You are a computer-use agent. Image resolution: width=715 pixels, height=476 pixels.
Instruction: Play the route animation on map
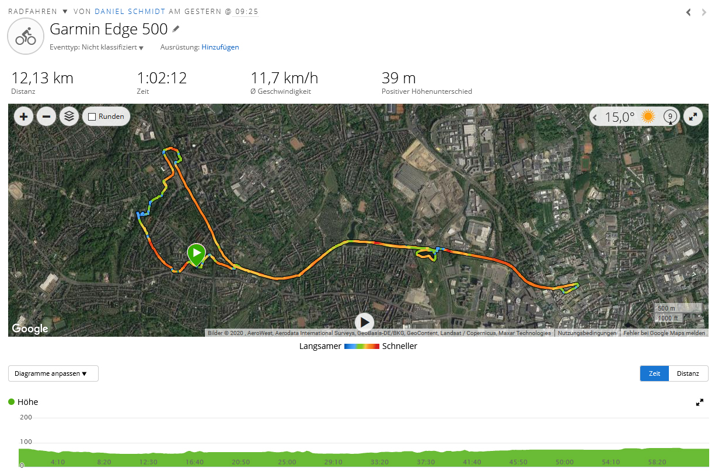[365, 322]
